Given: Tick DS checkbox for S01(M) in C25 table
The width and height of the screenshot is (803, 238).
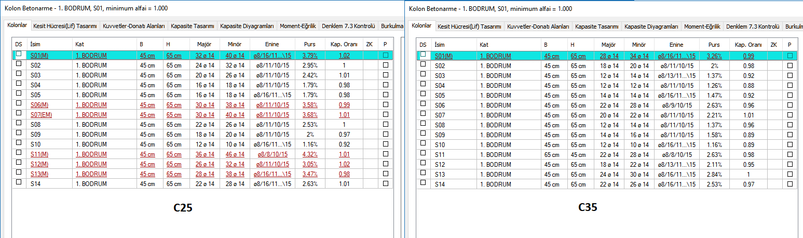Looking at the screenshot, I should [19, 54].
